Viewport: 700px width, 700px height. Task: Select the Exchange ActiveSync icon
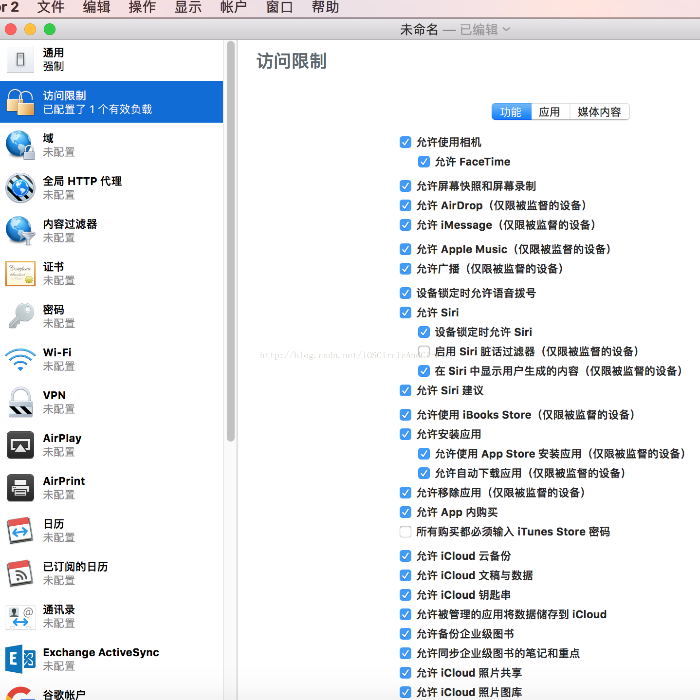20,659
